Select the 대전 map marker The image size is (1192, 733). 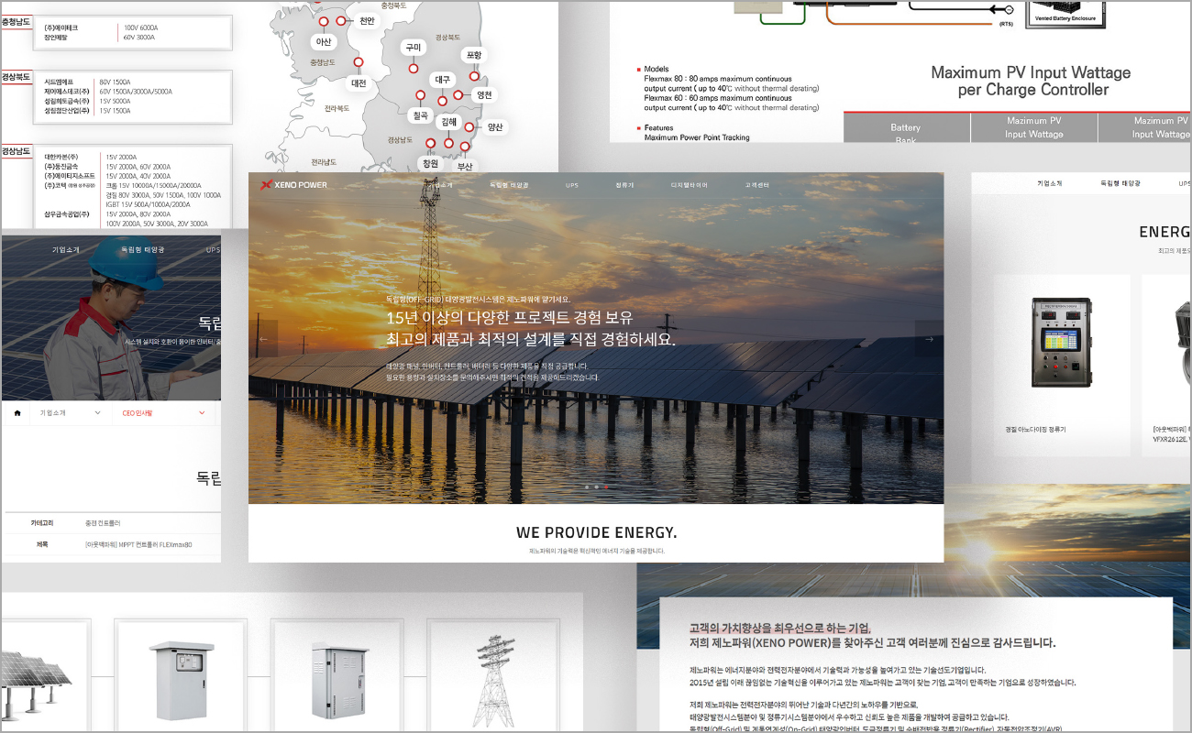click(x=358, y=63)
